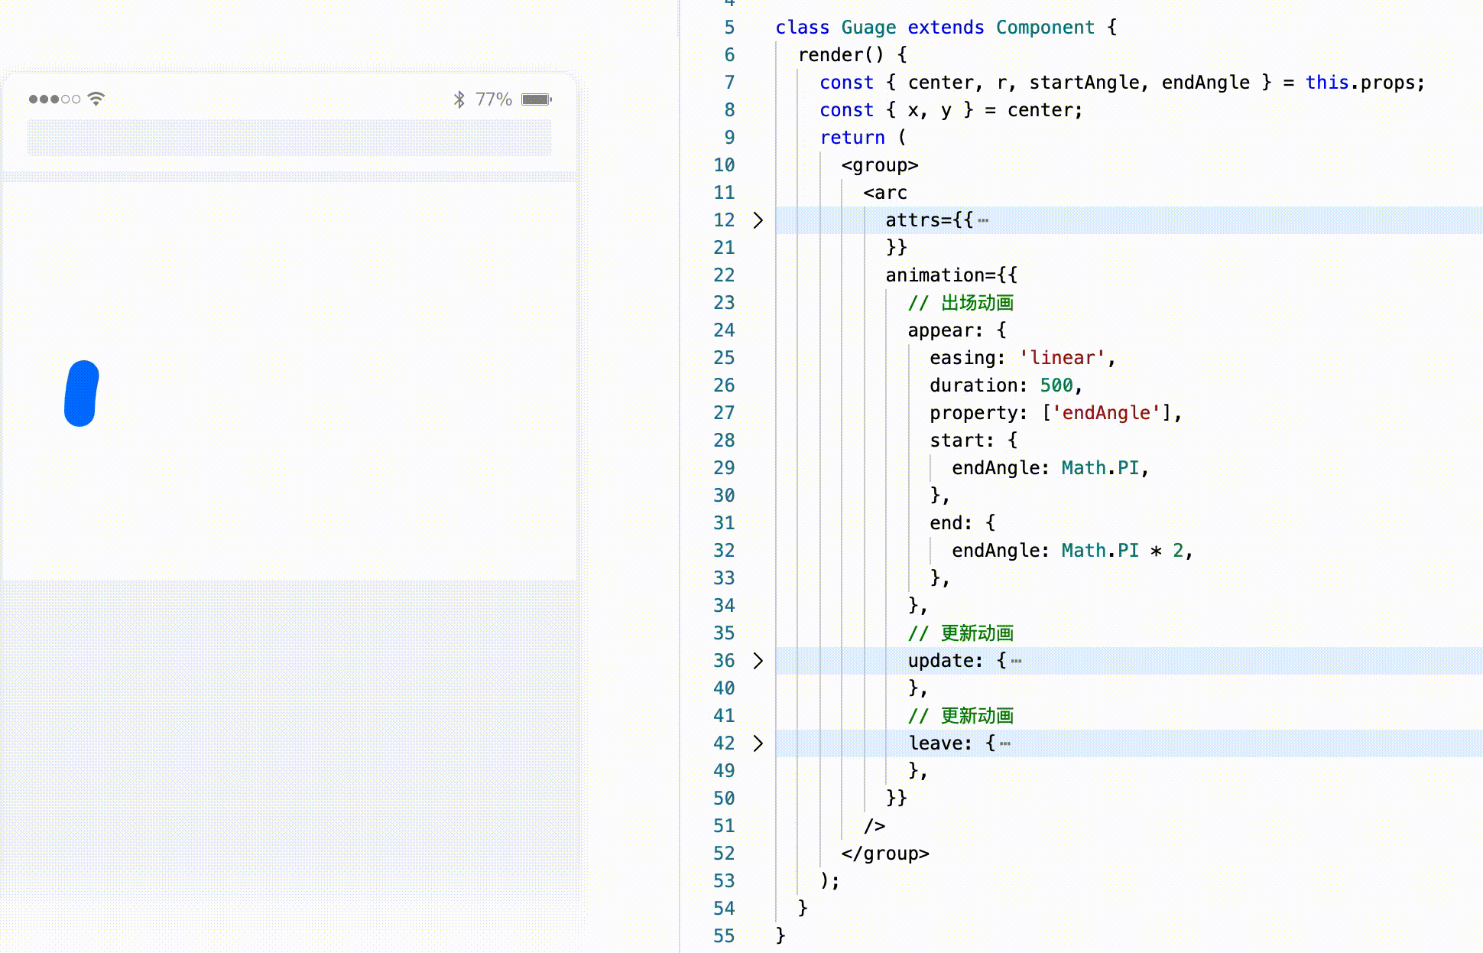This screenshot has width=1483, height=953.
Task: Click the Wi-Fi icon in phone status bar
Action: pyautogui.click(x=96, y=99)
